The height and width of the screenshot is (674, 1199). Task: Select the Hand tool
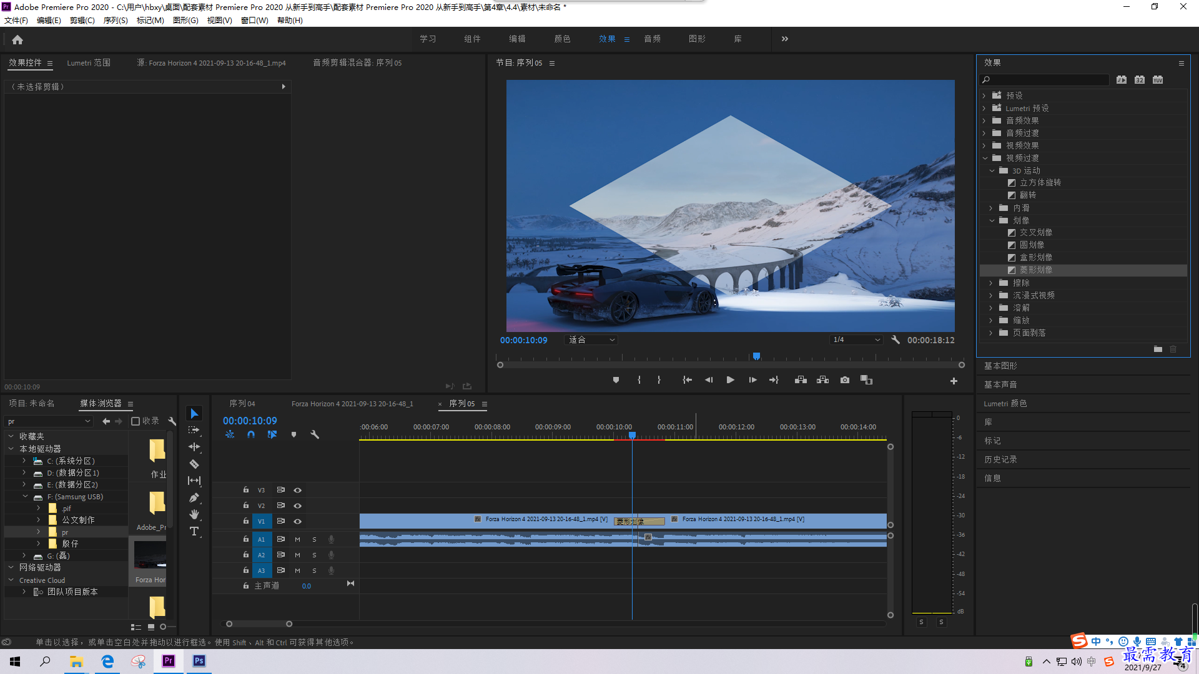tap(194, 514)
